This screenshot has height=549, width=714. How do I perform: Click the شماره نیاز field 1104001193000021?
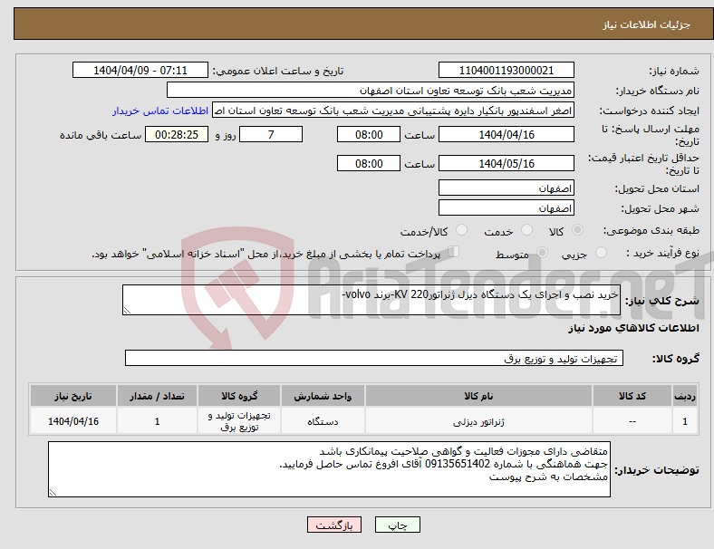pos(506,70)
